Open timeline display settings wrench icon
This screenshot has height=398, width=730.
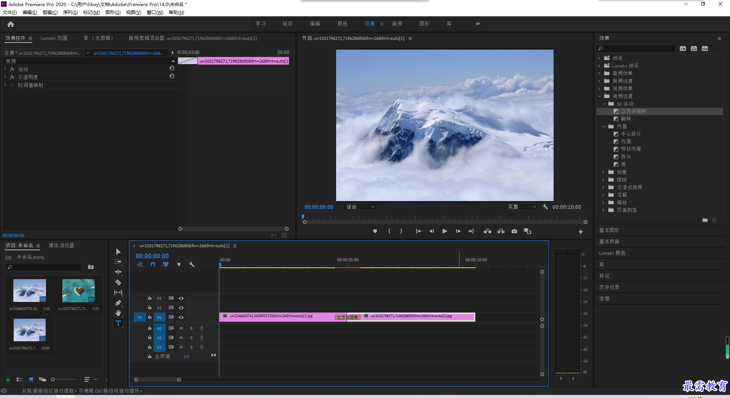click(192, 264)
